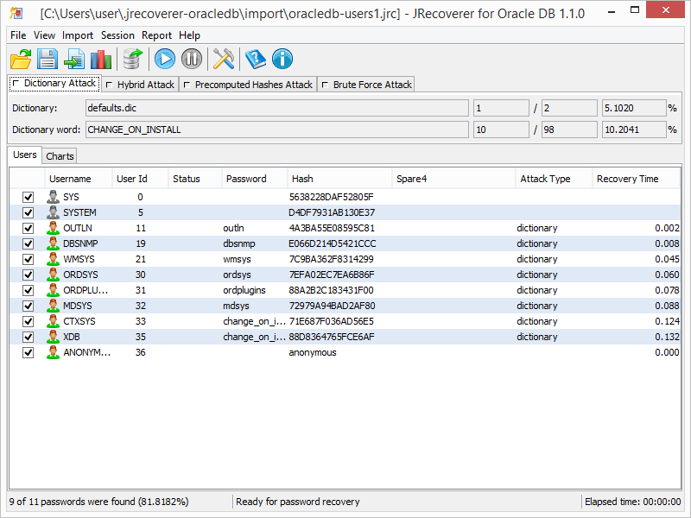The width and height of the screenshot is (691, 518).
Task: Click the Status column header
Action: coord(194,179)
